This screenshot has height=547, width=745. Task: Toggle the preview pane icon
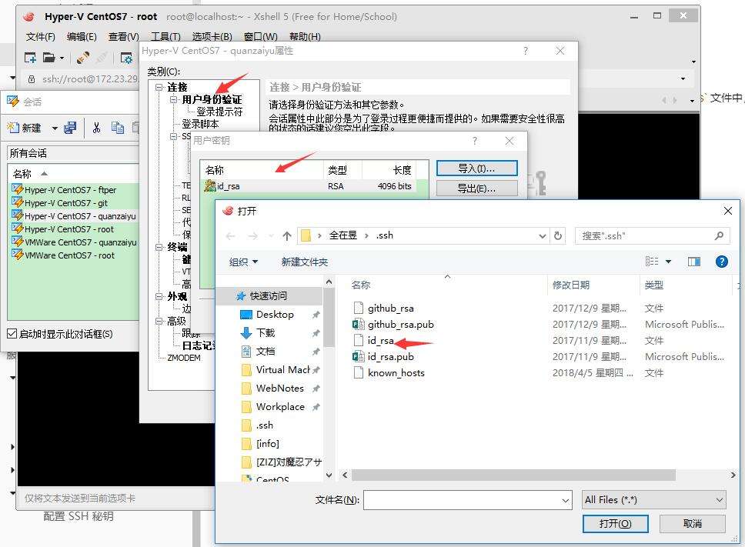pos(693,262)
